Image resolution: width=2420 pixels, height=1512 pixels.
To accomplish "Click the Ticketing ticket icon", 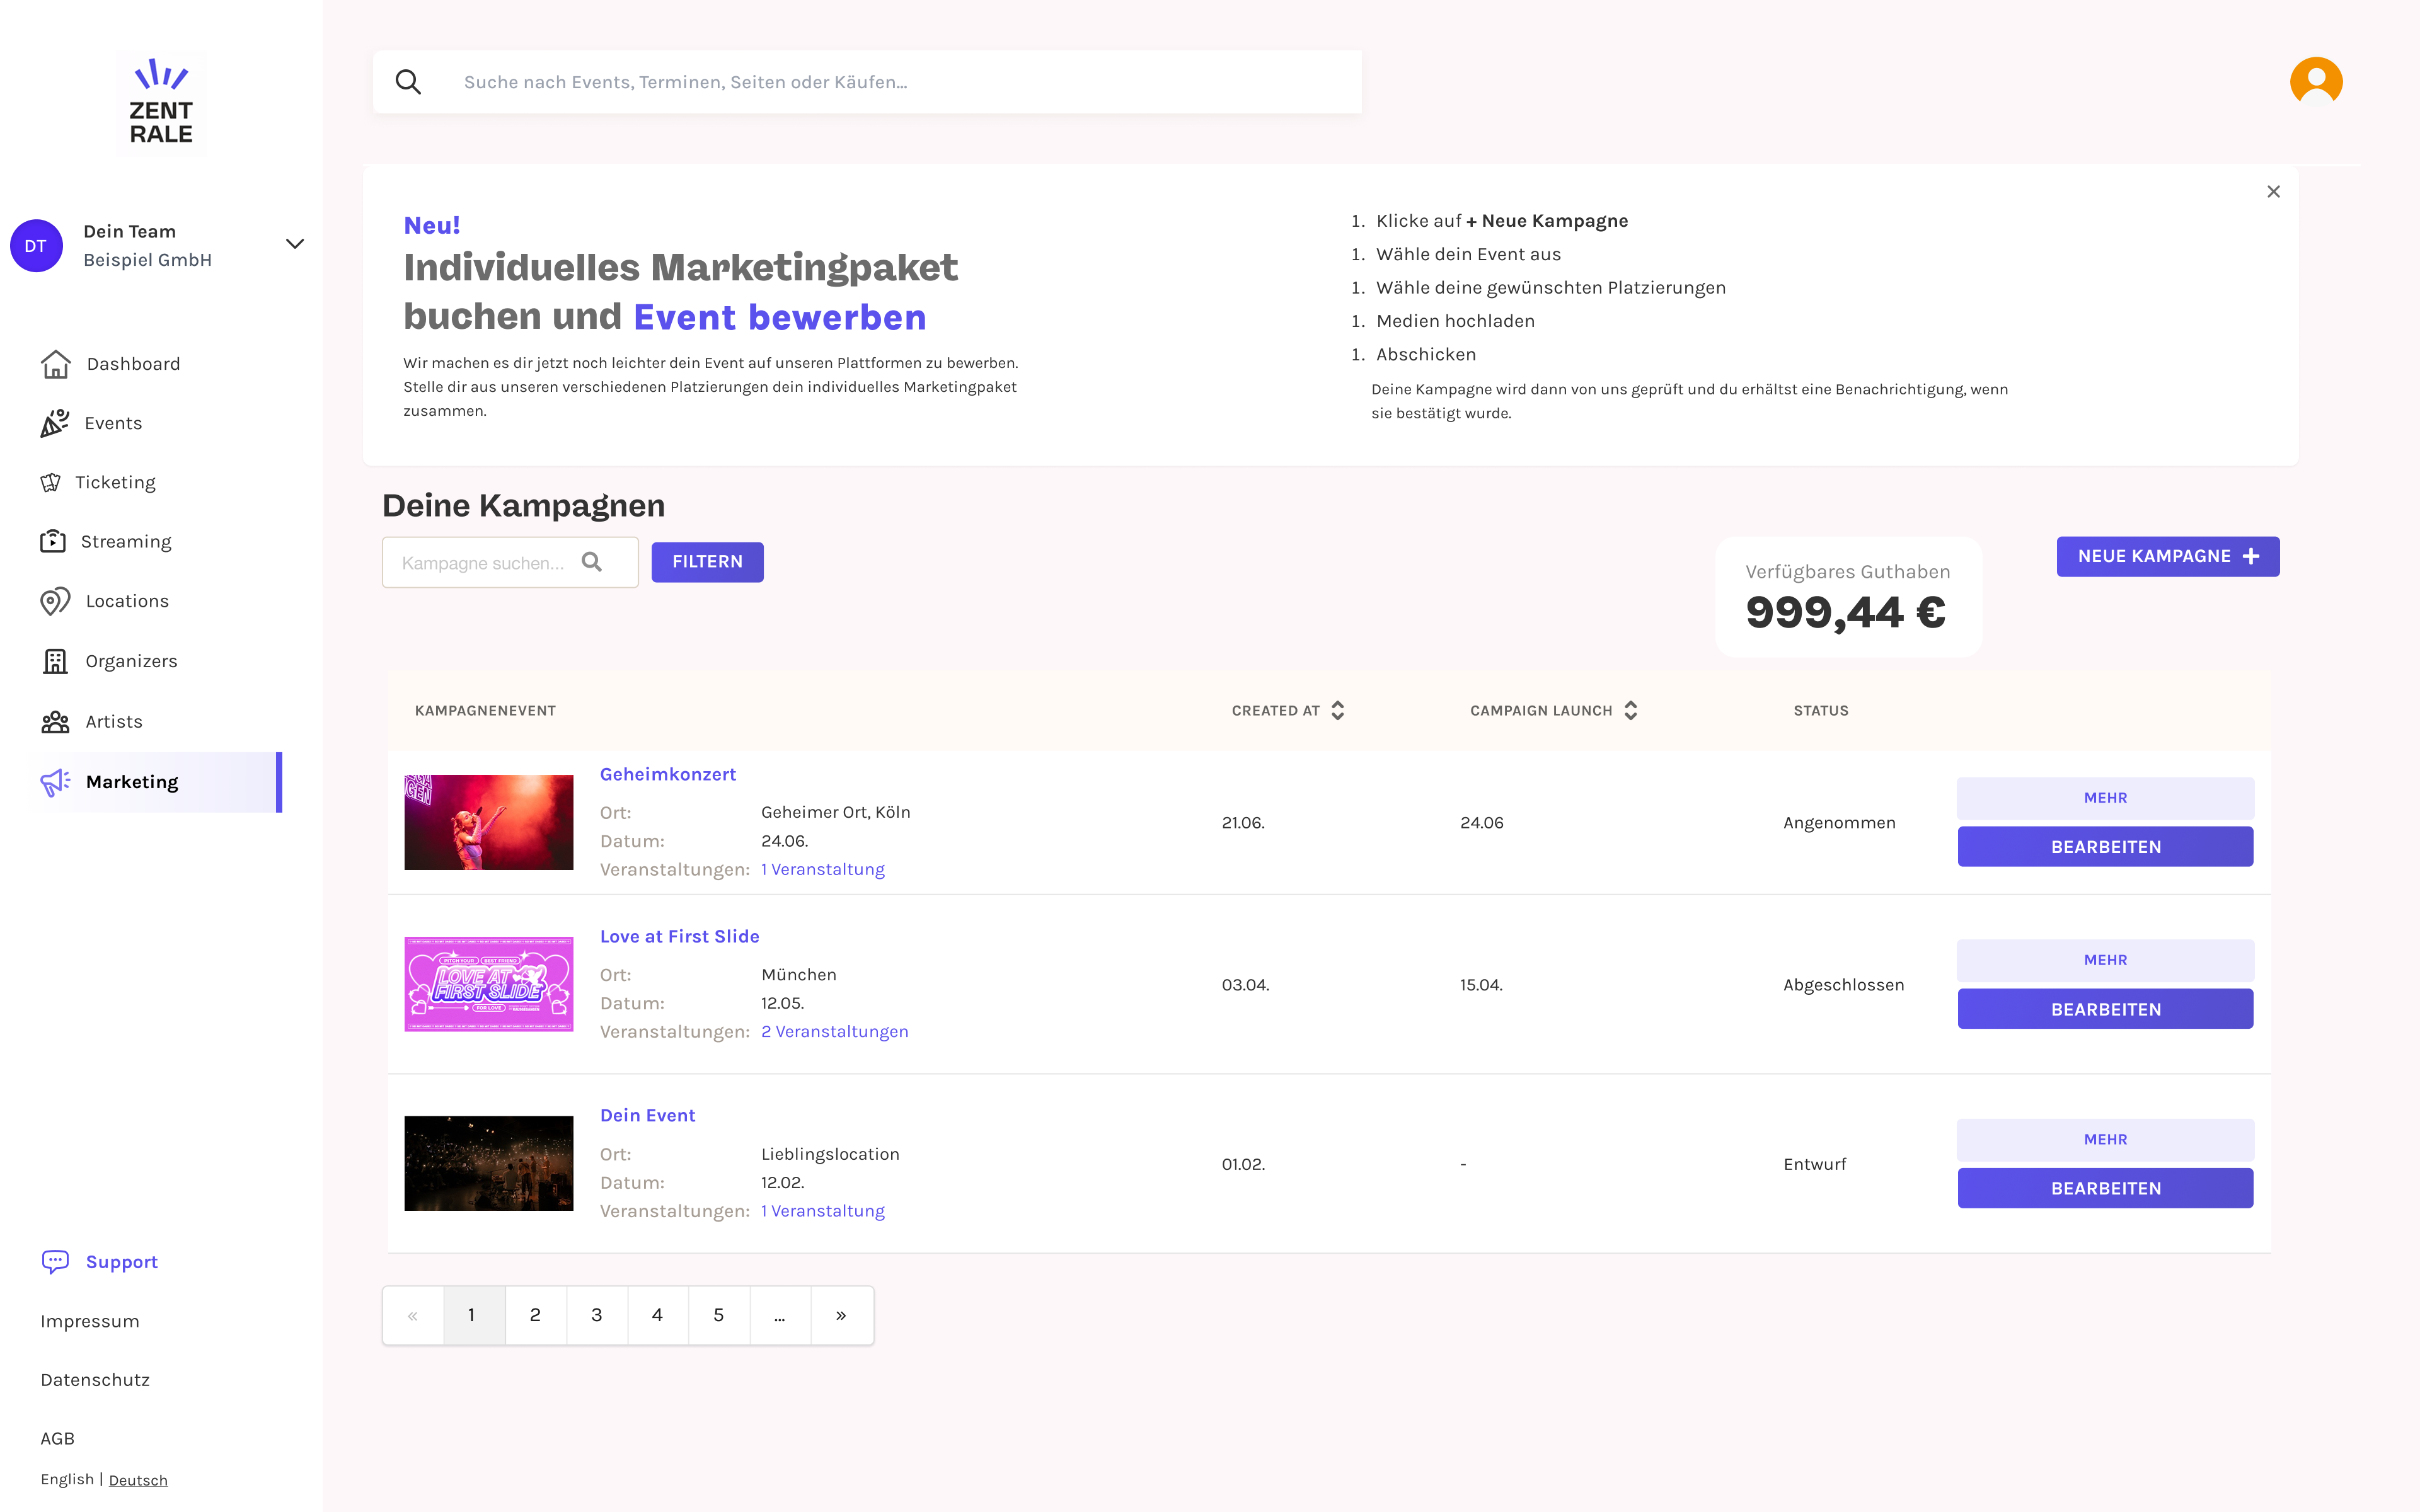I will 51,483.
